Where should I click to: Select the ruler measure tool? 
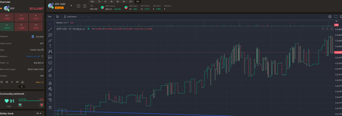(x=50, y=70)
